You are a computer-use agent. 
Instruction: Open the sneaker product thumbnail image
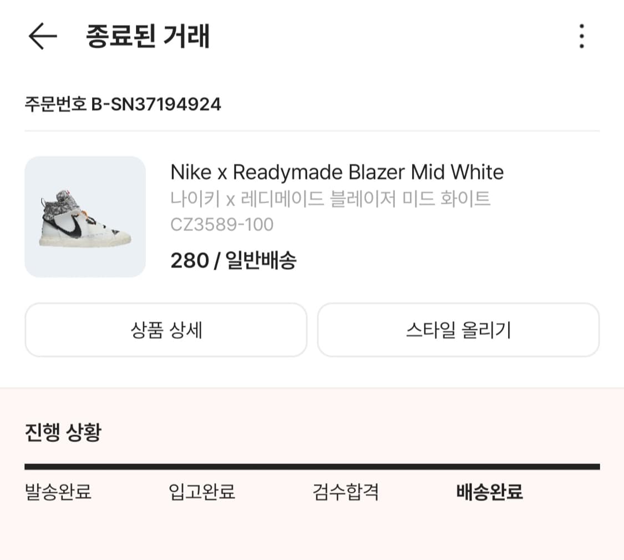tap(84, 217)
